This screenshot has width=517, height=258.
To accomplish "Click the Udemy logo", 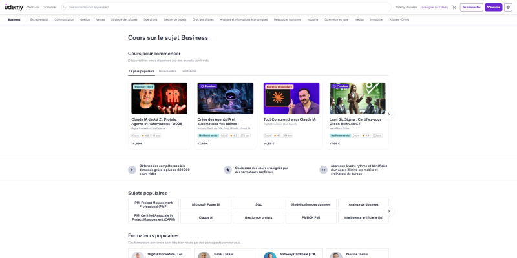I will coord(14,7).
